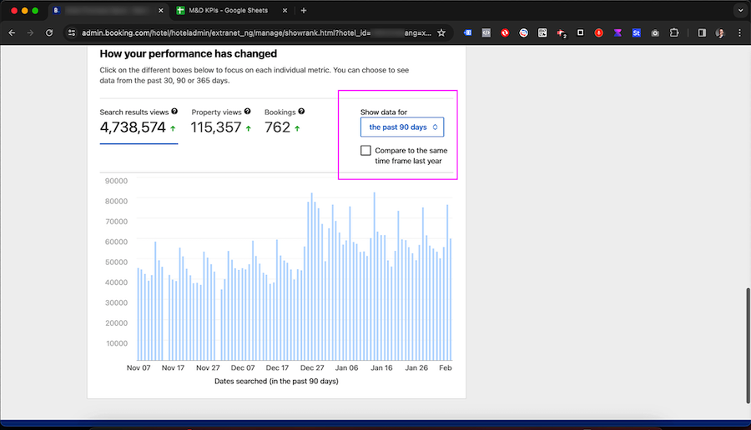This screenshot has height=430, width=751.
Task: Open Chrome three-dot menu
Action: pos(739,33)
